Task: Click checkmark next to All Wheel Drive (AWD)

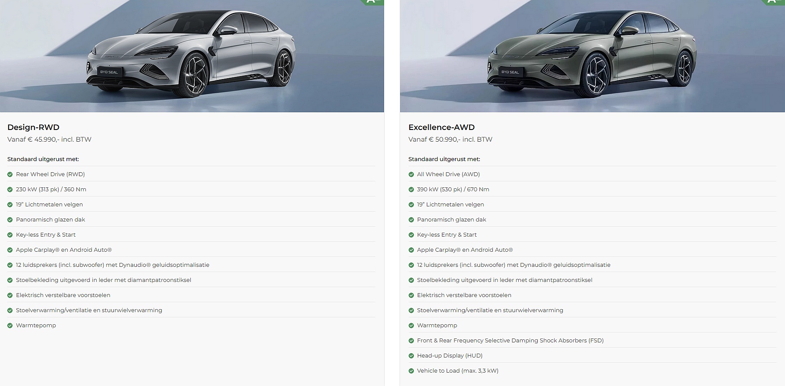Action: tap(411, 174)
